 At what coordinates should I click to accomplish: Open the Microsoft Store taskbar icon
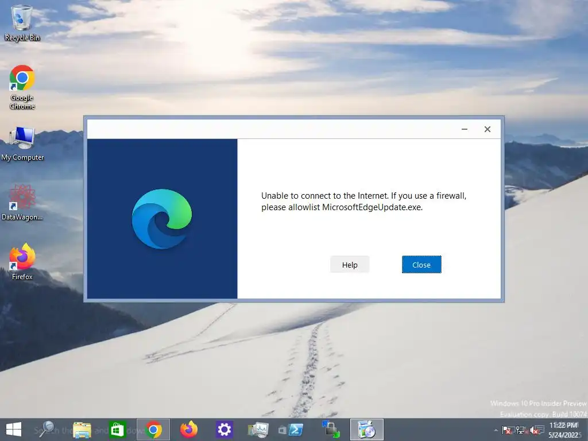(117, 430)
